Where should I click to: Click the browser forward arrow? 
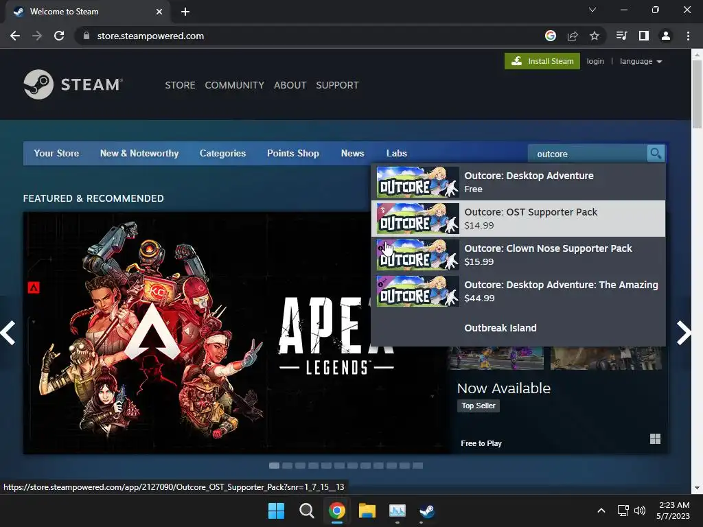(x=37, y=36)
